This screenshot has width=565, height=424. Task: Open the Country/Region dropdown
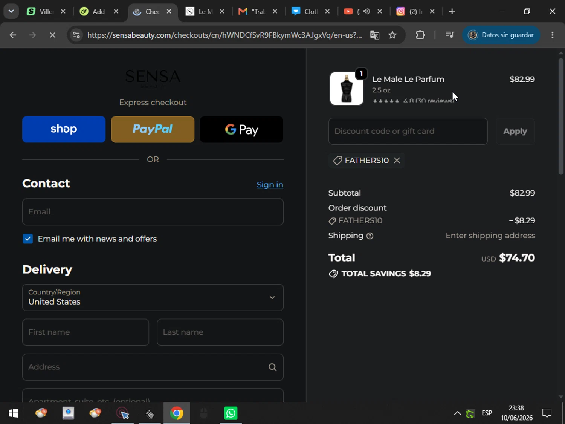153,297
